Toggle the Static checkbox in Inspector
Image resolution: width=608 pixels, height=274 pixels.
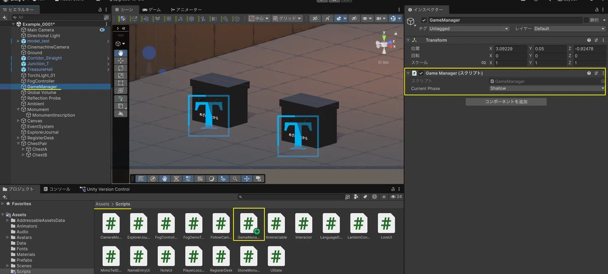[x=587, y=20]
